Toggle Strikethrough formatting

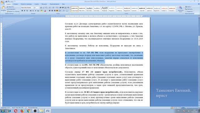[x=31, y=11]
